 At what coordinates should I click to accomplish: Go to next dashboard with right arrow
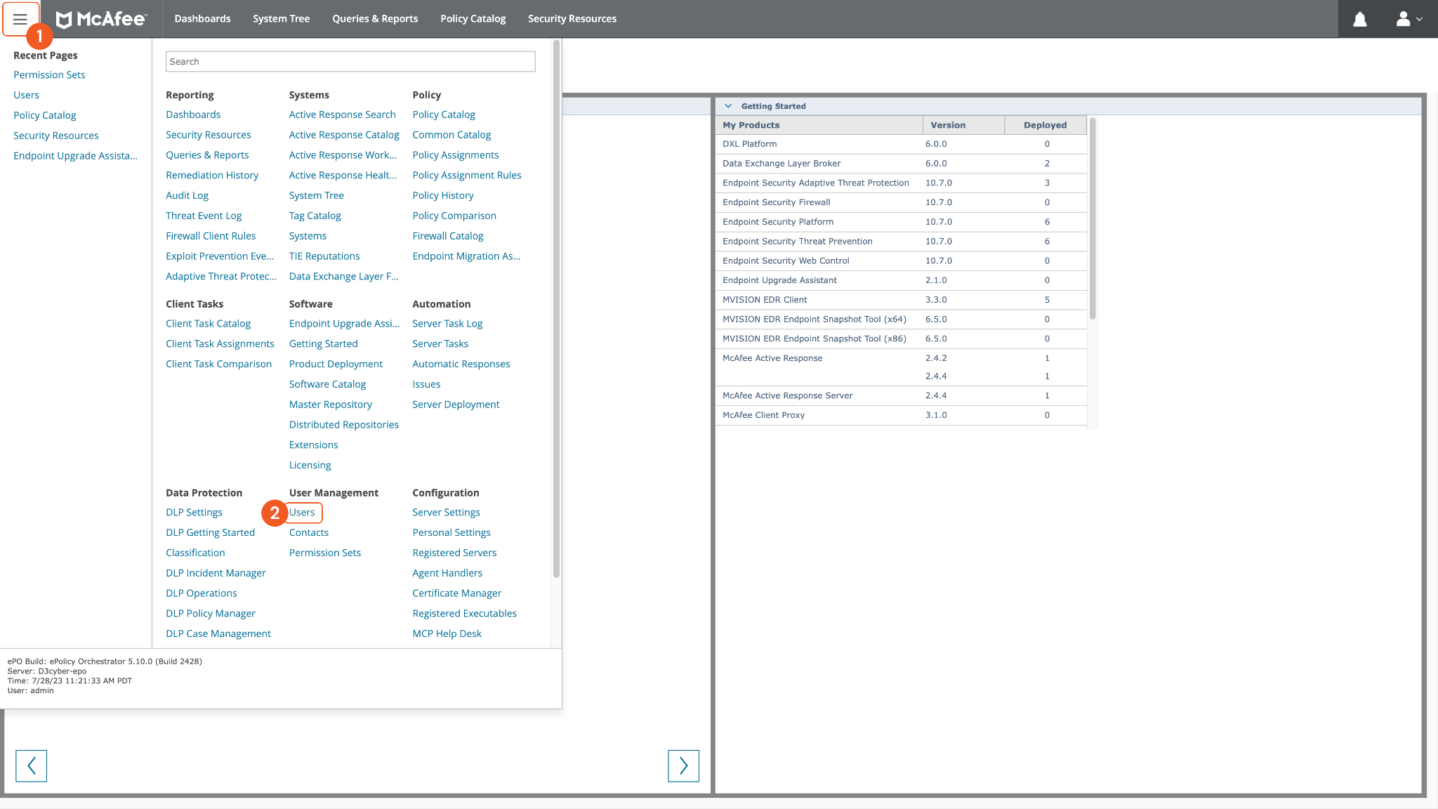pos(682,765)
